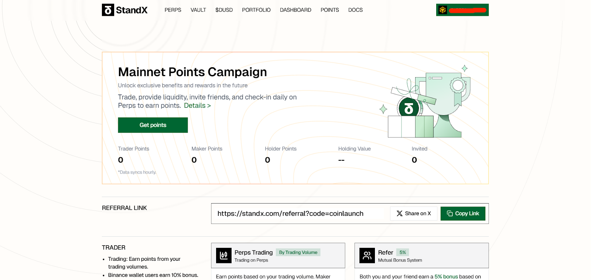Screen dimensions: 591x280
Task: Click 'Unlock exclusive benefits' subtitle text
Action: [183, 85]
